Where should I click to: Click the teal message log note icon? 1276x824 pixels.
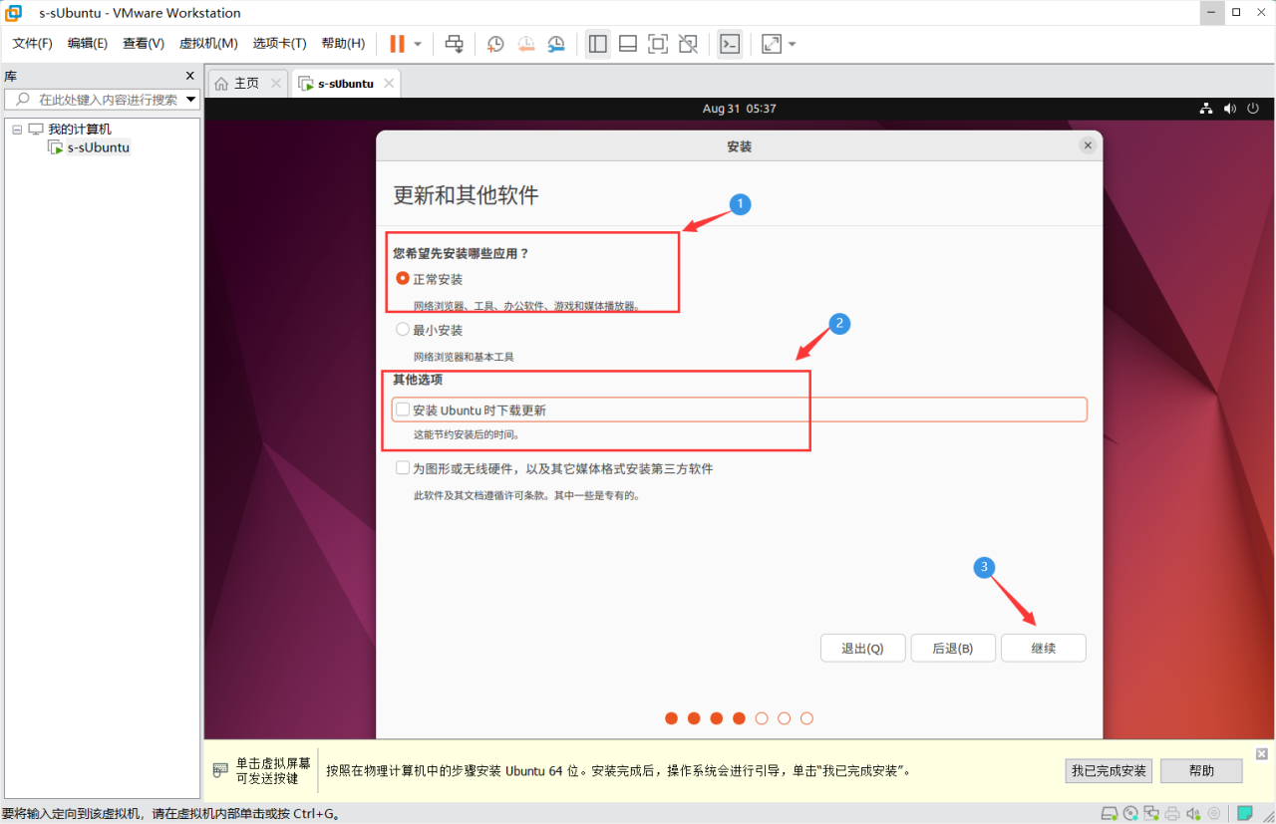click(1245, 813)
